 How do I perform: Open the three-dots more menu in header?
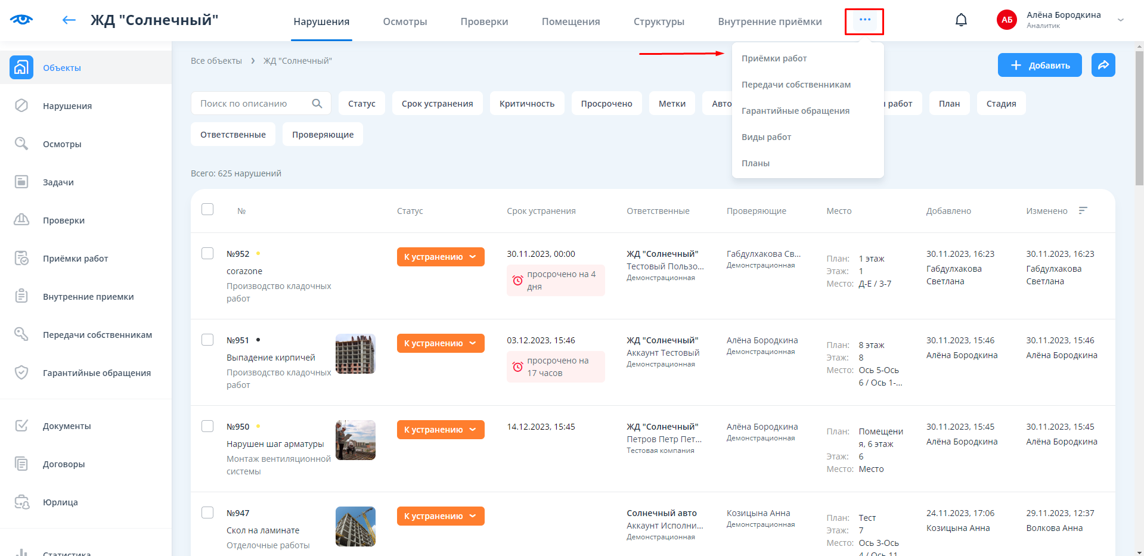point(864,20)
